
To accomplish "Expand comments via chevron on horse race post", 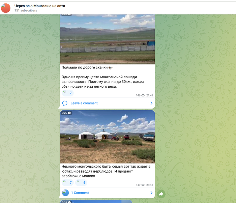I will (x=151, y=103).
